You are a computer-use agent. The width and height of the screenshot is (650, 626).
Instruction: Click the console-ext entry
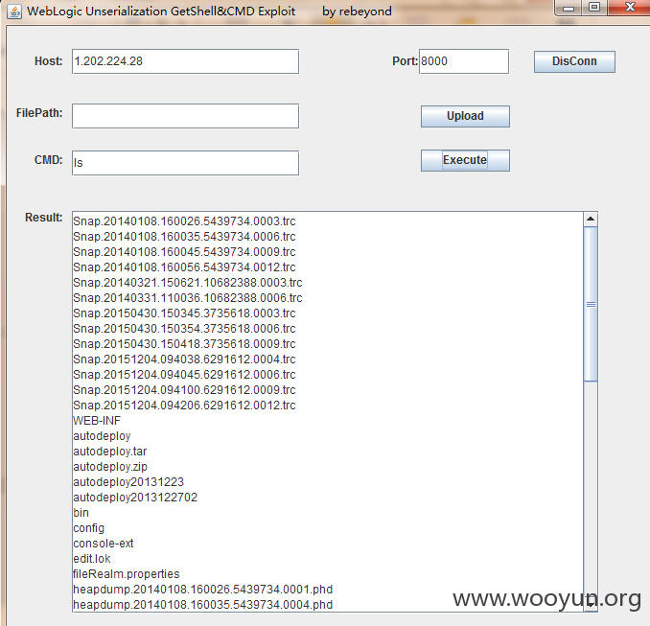coord(104,544)
